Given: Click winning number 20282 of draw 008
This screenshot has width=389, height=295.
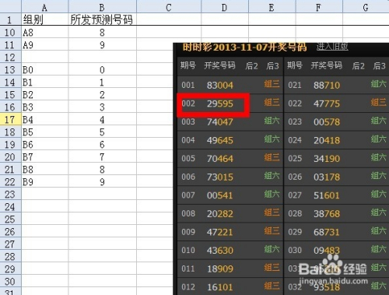Looking at the screenshot, I should point(220,214).
